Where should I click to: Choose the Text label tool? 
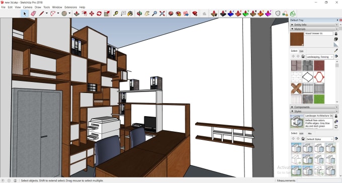pos(123,14)
